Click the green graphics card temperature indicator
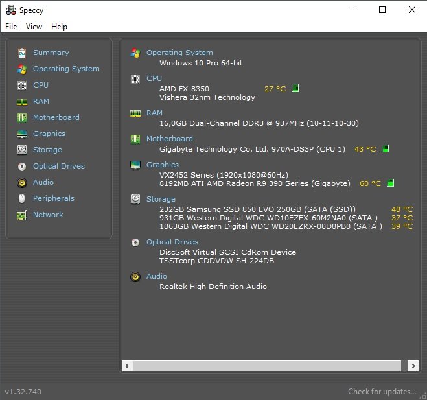Image resolution: width=427 pixels, height=400 pixels. 391,183
